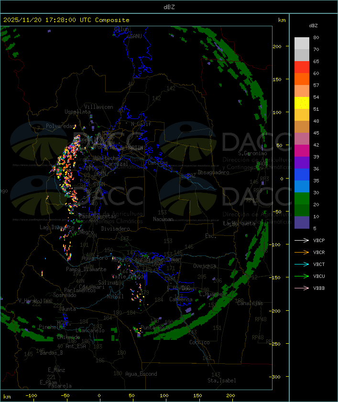Click the VBCP legend label
The width and height of the screenshot is (338, 402).
pos(319,240)
